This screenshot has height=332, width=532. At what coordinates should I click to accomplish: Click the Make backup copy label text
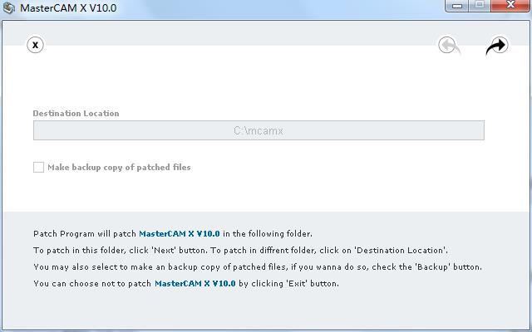pyautogui.click(x=119, y=168)
